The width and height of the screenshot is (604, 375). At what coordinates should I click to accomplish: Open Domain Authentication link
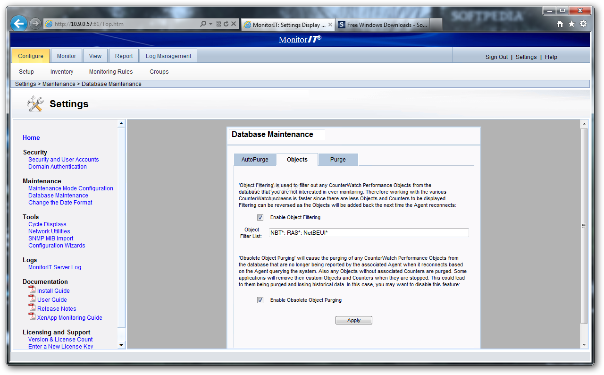(x=58, y=167)
